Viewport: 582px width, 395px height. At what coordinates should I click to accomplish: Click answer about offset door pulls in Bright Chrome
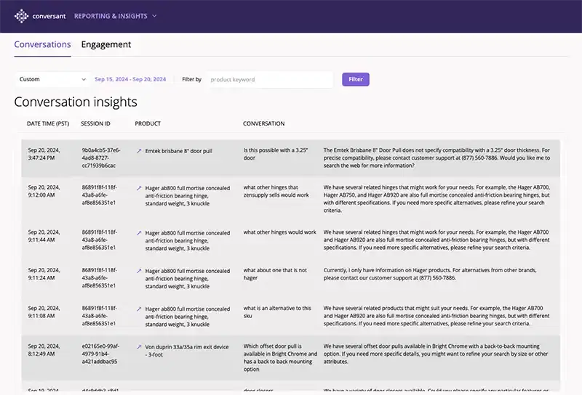pyautogui.click(x=435, y=354)
